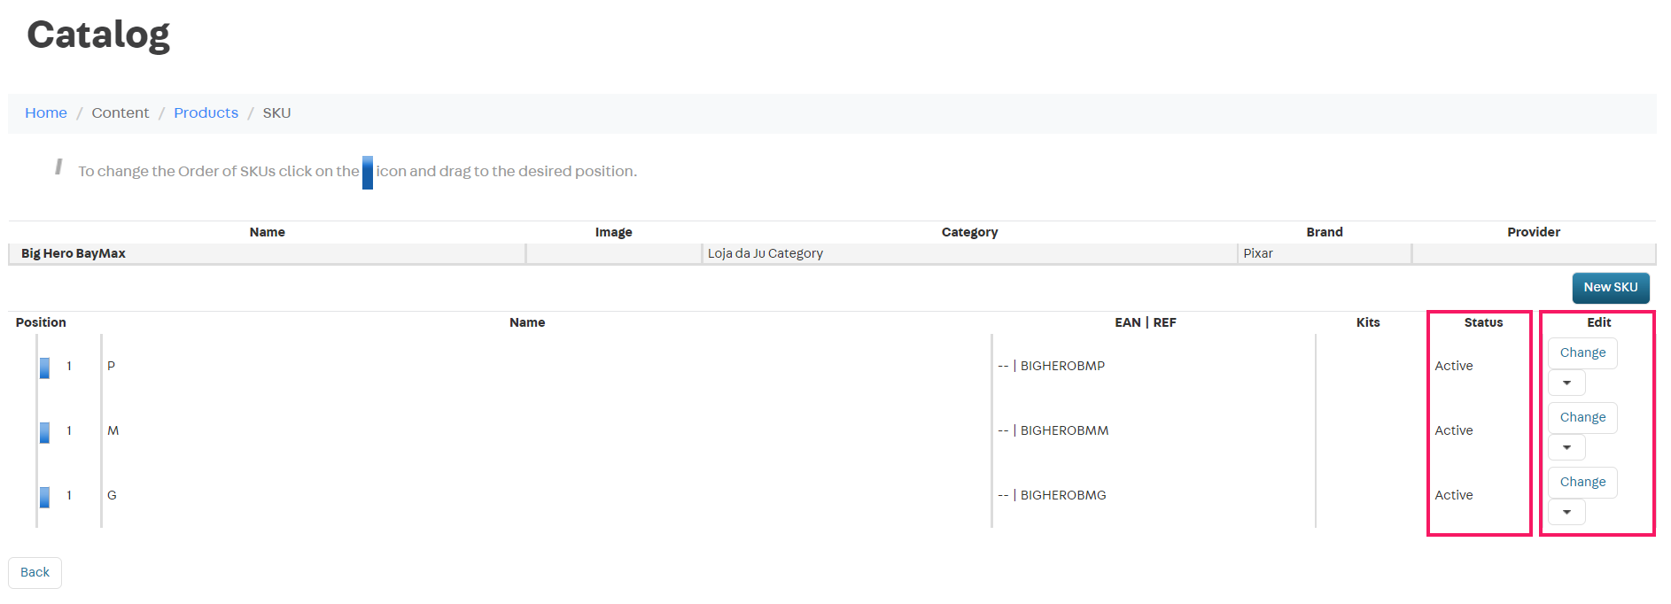Screen dimensions: 1671x604
Task: Create a new SKU with New SKU button
Action: (x=1610, y=288)
